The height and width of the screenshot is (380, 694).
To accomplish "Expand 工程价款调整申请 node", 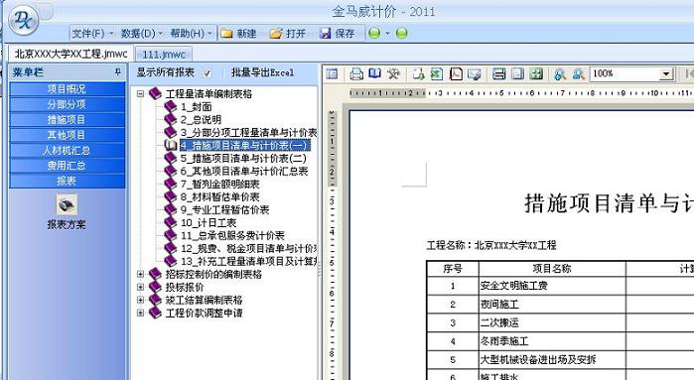I will pos(140,314).
